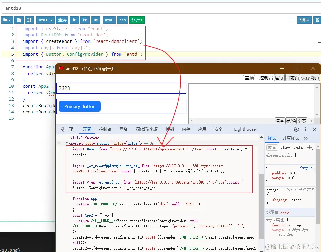Enable the 控制台 checkbox

(256, 77)
